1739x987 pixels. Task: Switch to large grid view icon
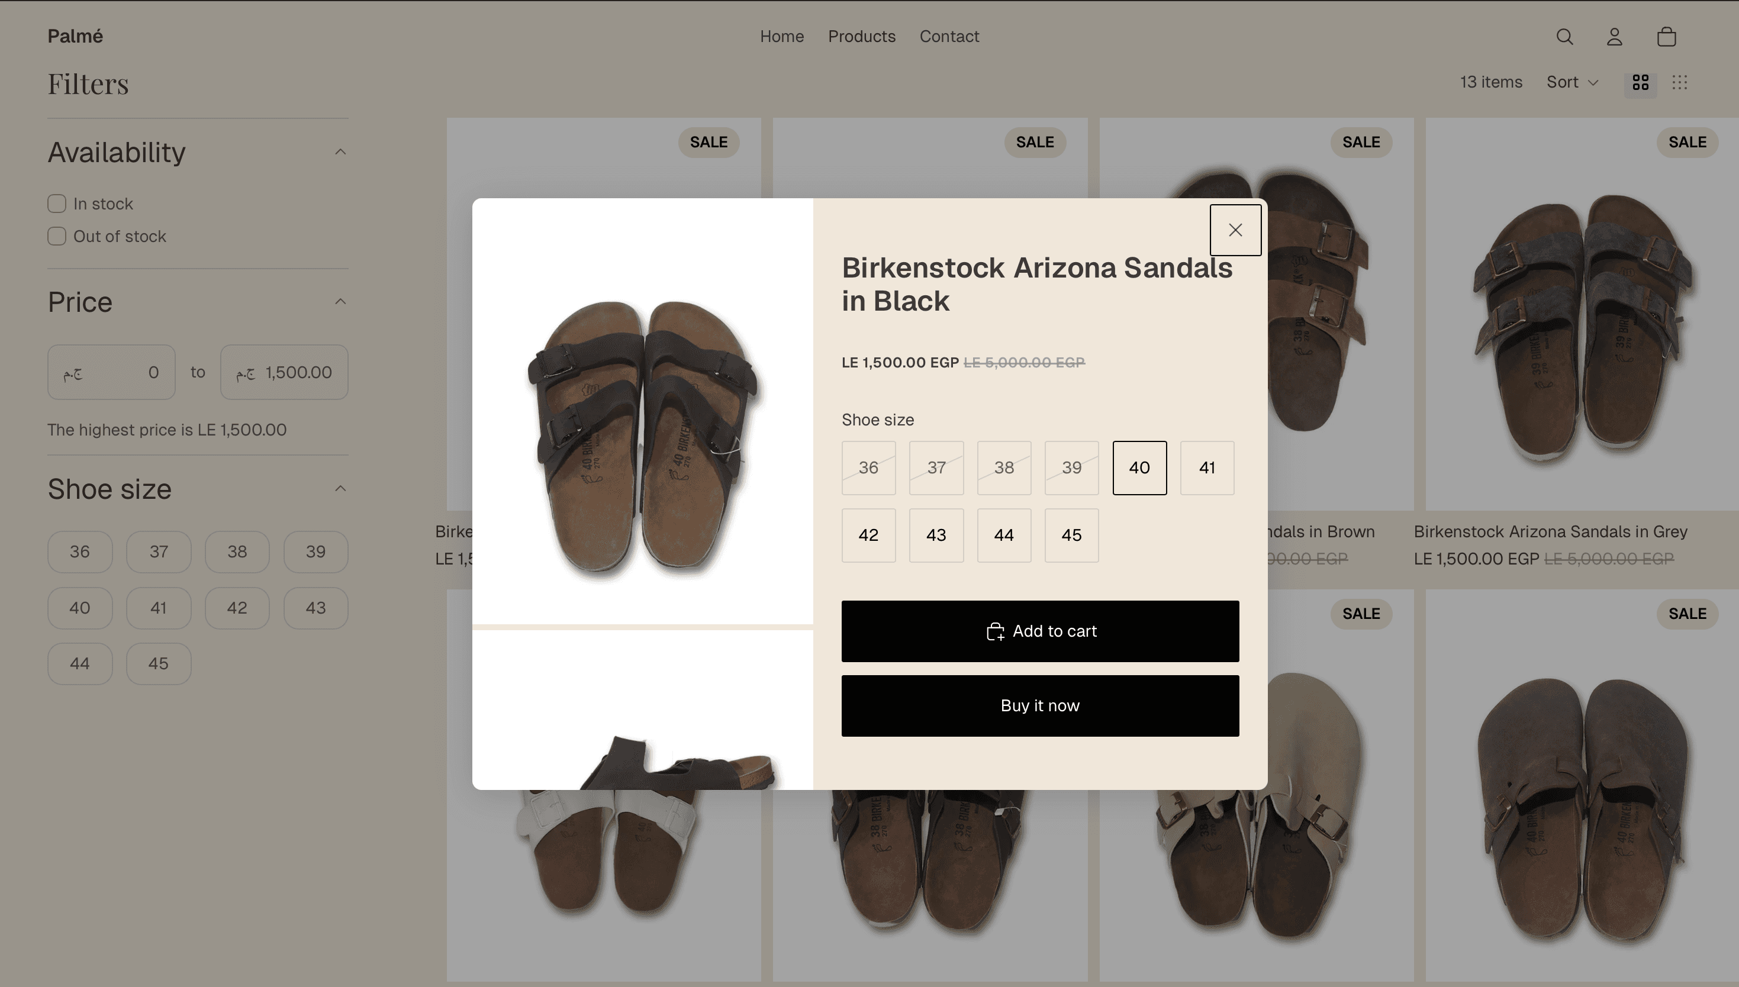point(1640,83)
